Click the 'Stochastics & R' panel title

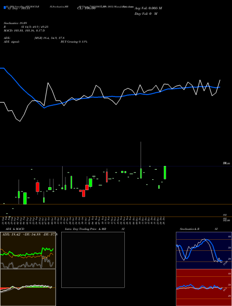tap(189, 229)
